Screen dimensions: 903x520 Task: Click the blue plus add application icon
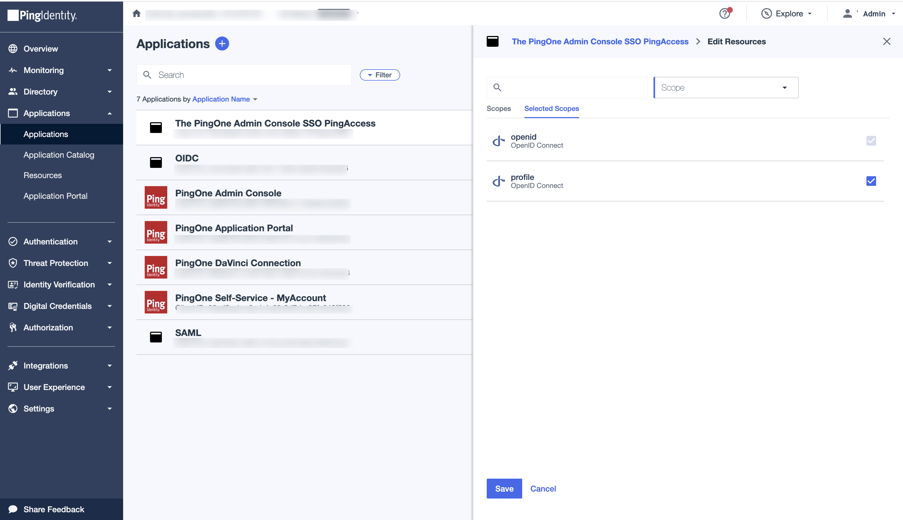[222, 44]
